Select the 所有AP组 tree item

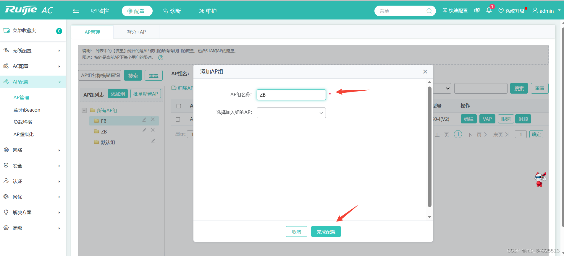click(107, 110)
